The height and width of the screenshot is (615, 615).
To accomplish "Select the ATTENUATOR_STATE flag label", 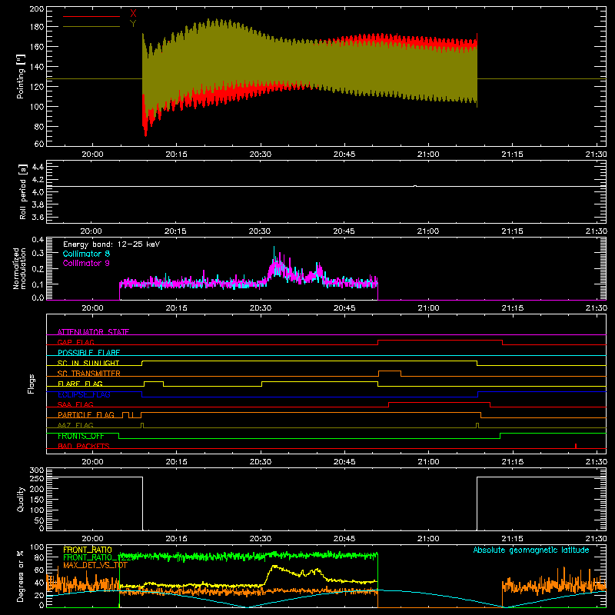I will click(93, 332).
